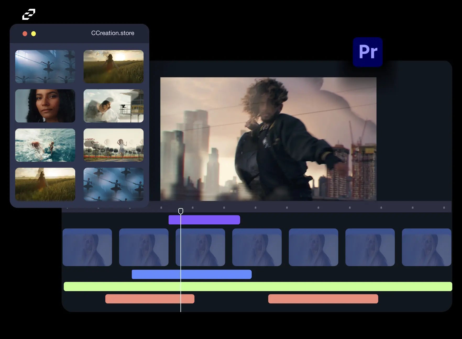Click the CCreation.store window title

113,33
